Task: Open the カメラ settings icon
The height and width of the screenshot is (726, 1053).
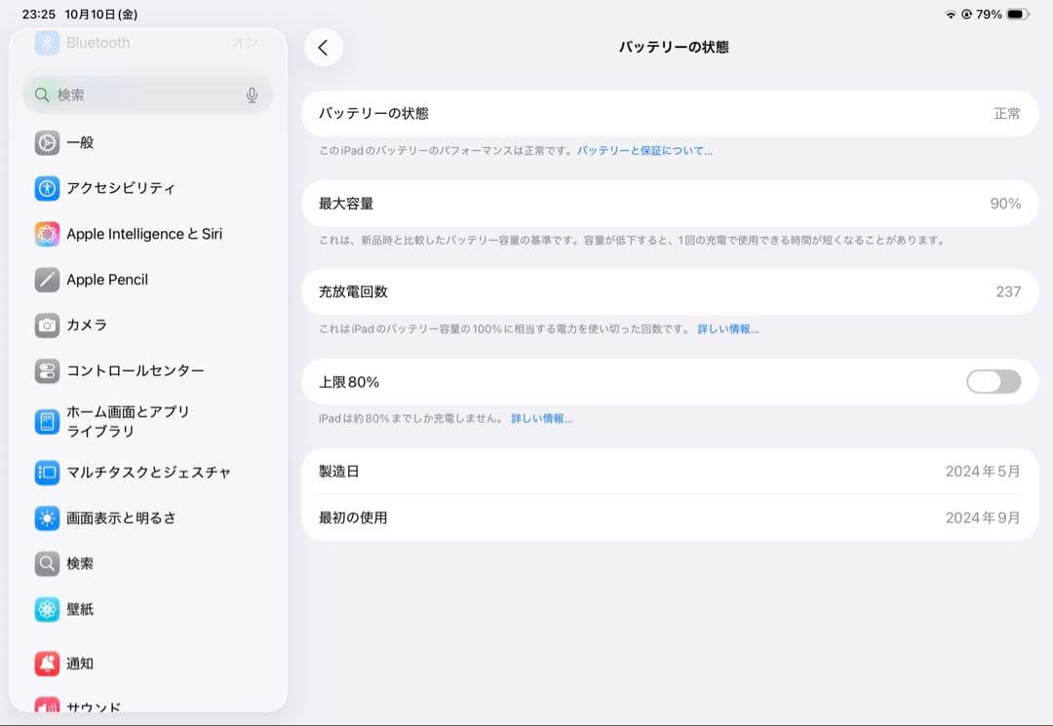Action: [47, 325]
